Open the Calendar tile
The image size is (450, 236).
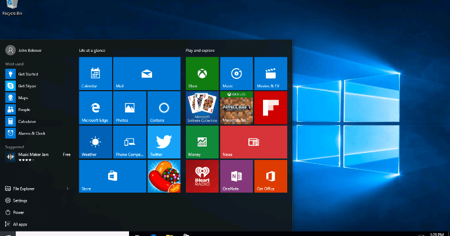(95, 73)
